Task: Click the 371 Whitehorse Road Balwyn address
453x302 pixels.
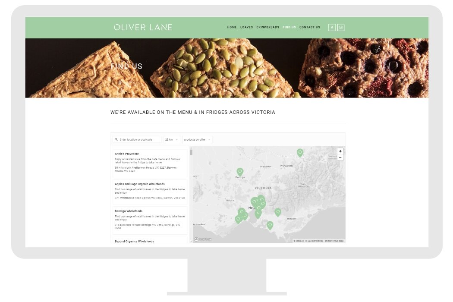Action: point(150,198)
